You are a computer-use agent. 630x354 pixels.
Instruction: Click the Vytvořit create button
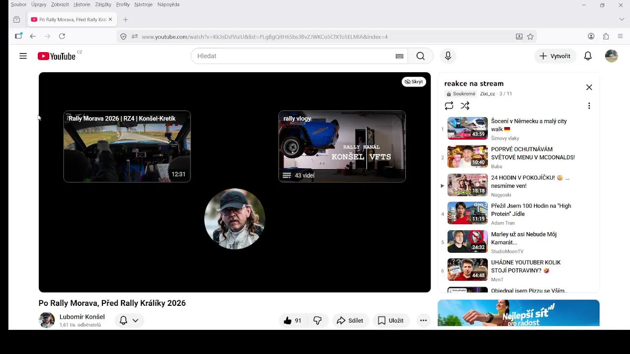(x=555, y=56)
